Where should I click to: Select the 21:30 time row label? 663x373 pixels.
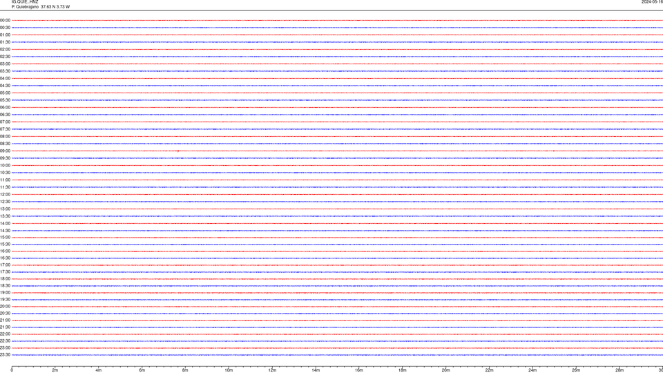point(5,327)
